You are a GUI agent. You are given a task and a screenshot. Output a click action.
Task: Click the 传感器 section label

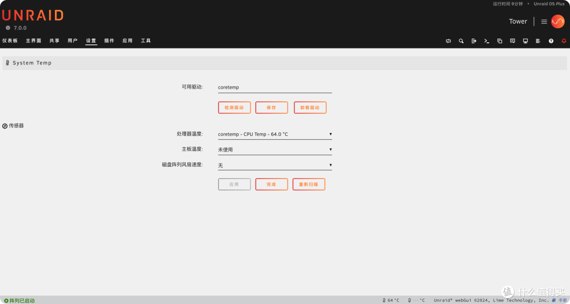[16, 126]
